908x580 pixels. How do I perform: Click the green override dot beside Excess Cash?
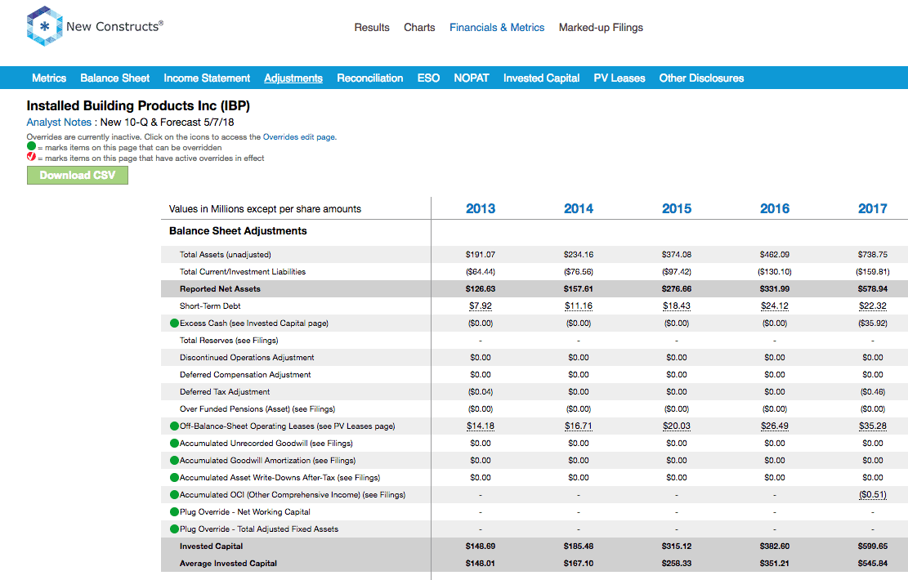pyautogui.click(x=174, y=323)
